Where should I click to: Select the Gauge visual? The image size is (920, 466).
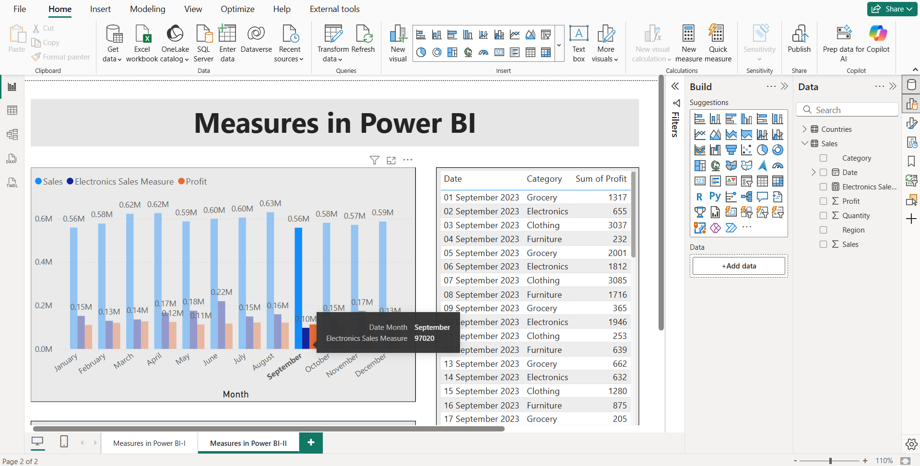pos(778,165)
